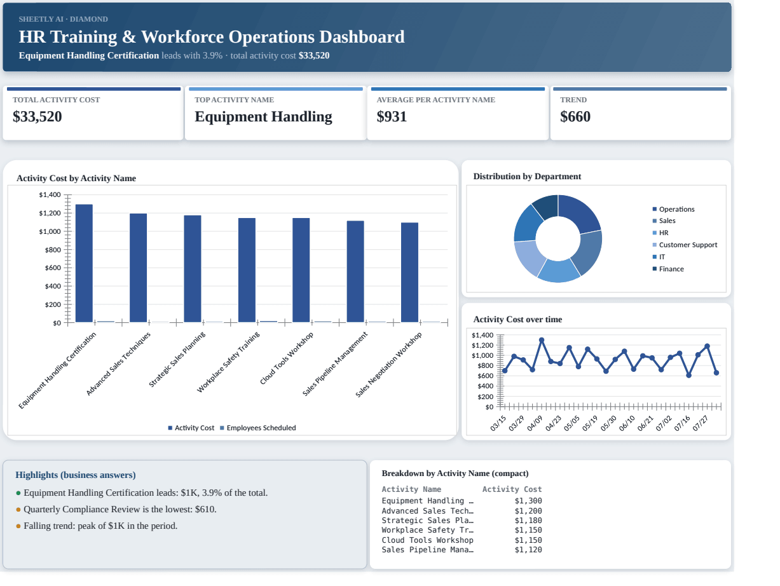Click the Breakdown by Activity Name heading
Screen dimensions: 780x586
pyautogui.click(x=455, y=474)
